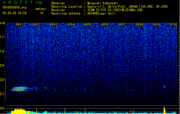Select the Observer label
This screenshot has width=180, height=114.
coord(58,3)
